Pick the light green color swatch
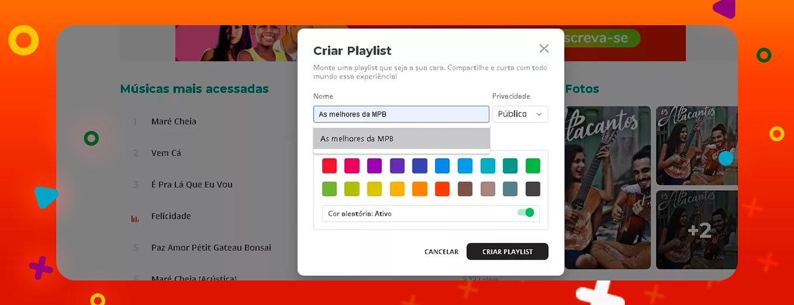Viewport: 794px width, 305px height. point(329,189)
